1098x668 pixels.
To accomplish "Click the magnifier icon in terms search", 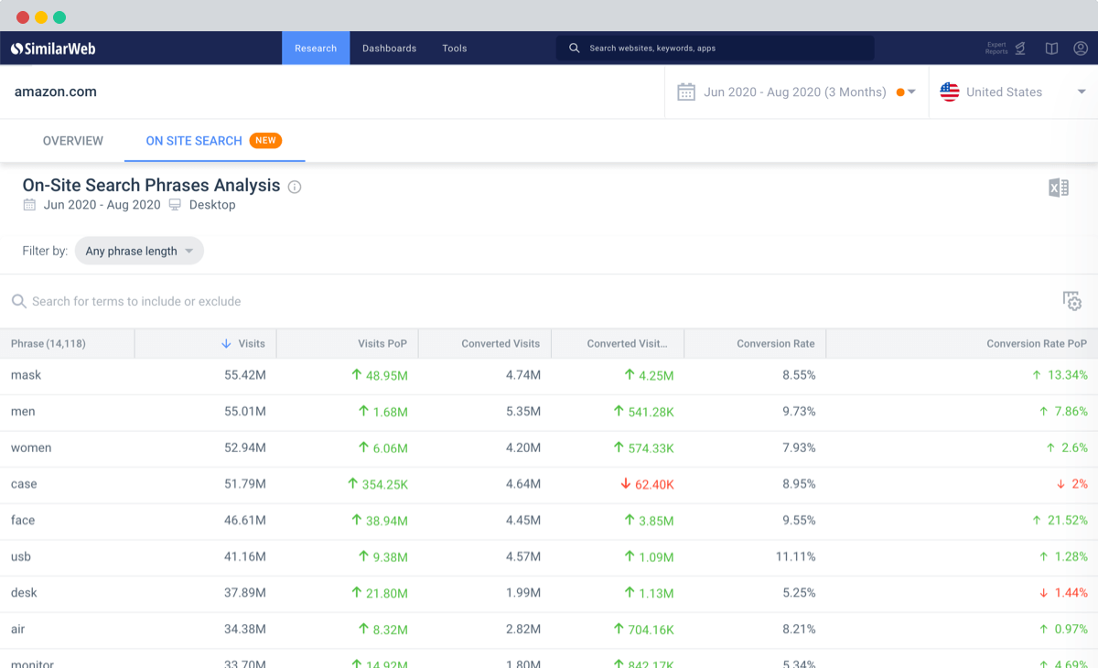I will (18, 301).
